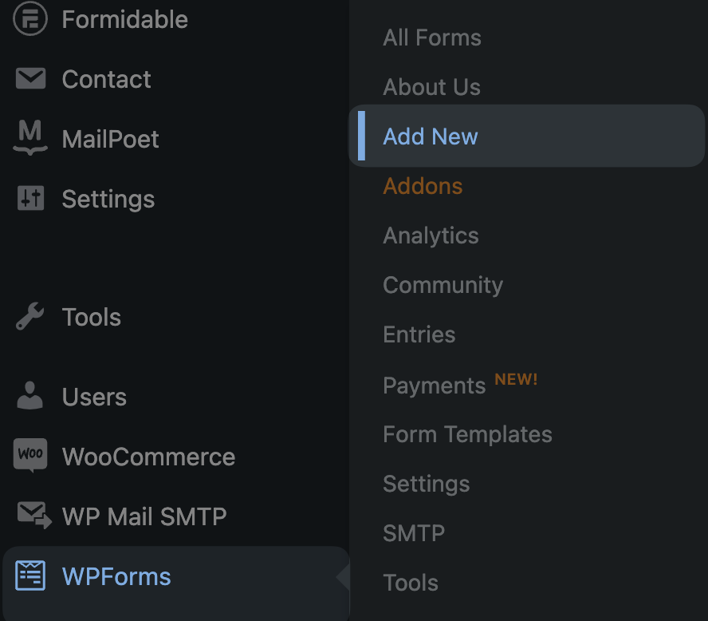Click the Formidable logo icon
Screen dimensions: 708x621
(x=29, y=18)
